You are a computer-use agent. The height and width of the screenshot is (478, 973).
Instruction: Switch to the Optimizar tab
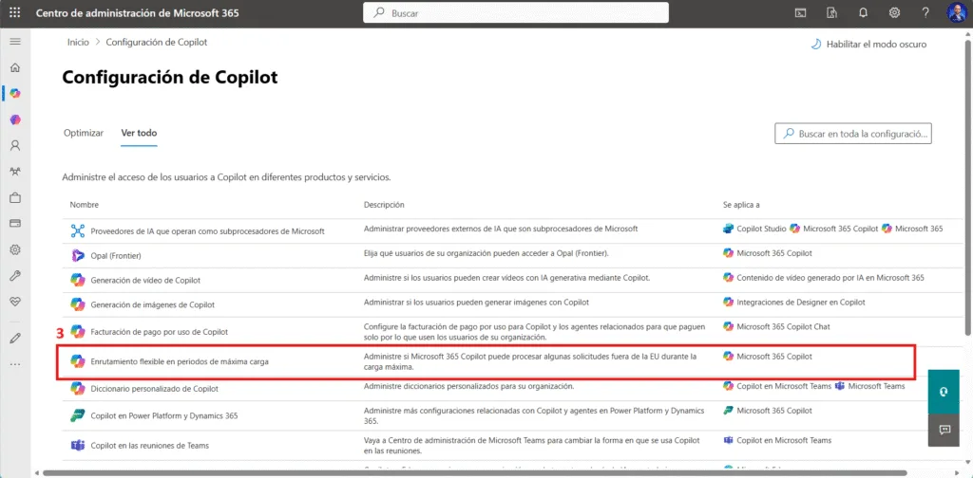click(84, 133)
